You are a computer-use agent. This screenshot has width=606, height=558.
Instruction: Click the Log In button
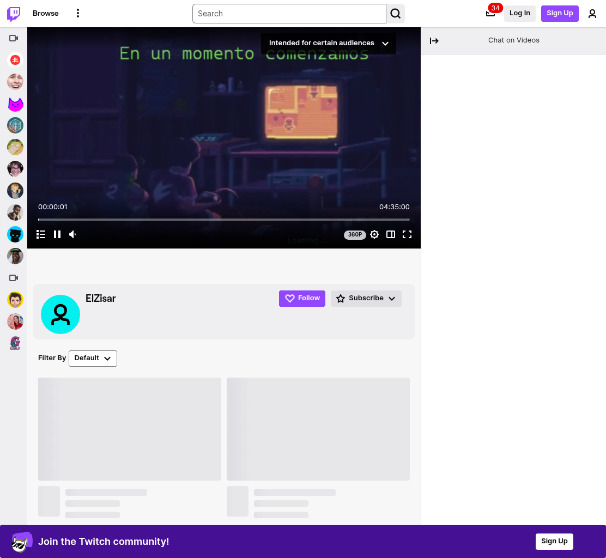(x=519, y=14)
